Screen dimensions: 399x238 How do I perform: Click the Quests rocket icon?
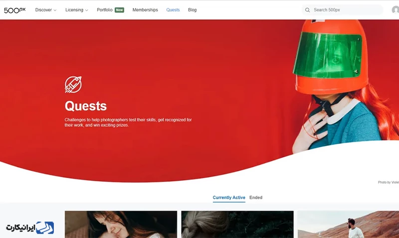[x=73, y=84]
